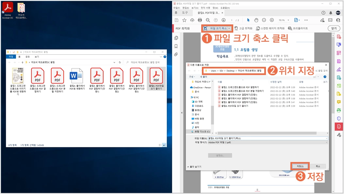Image resolution: width=344 pixels, height=194 pixels.
Task: Click the share link icon in Acrobat toolbar
Action: click(x=322, y=20)
